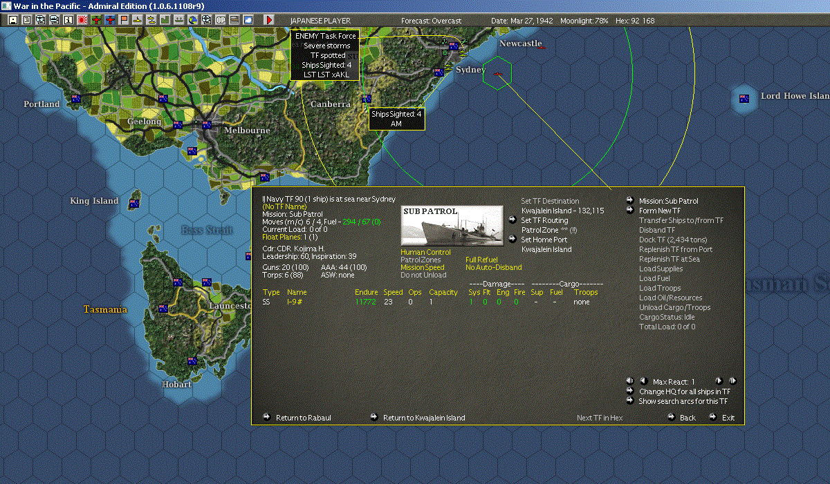Set Max React to minimum with leftmost arrow
830x484 pixels.
coord(629,381)
